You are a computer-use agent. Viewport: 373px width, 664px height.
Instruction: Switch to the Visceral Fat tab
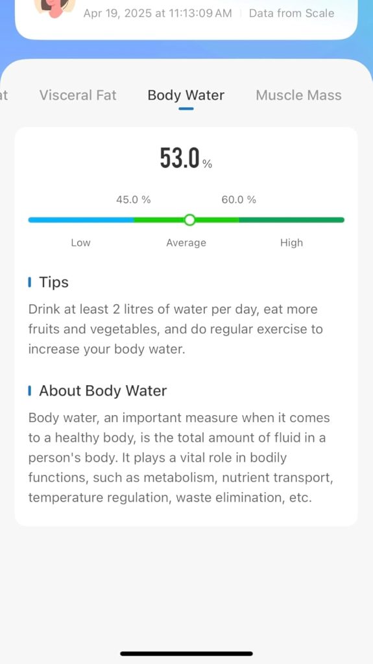[x=78, y=95]
